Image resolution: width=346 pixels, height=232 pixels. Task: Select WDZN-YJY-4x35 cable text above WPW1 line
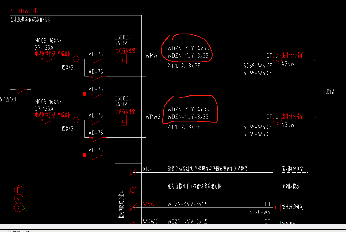click(x=188, y=48)
